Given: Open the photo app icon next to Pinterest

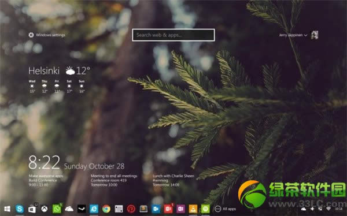Looking at the screenshot, I should [x=143, y=208].
